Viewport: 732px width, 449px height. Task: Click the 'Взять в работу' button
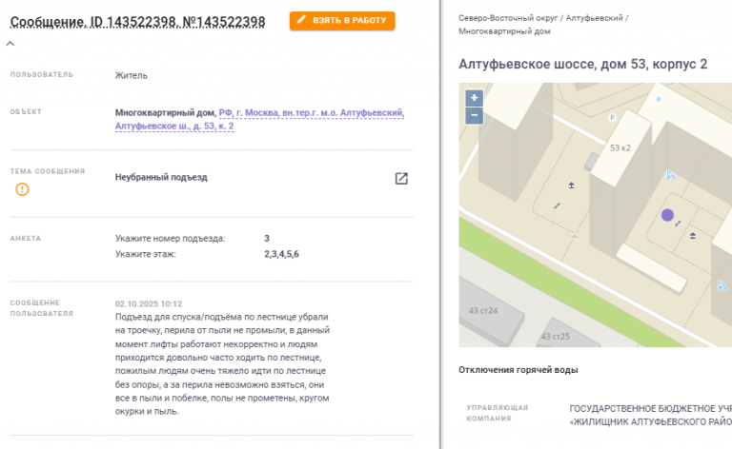[342, 21]
